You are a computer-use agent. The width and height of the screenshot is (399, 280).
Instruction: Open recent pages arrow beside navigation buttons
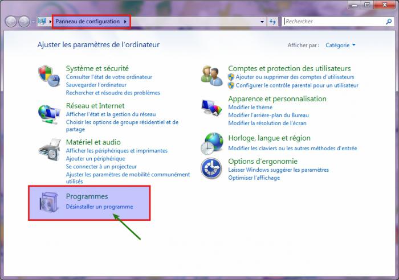[x=33, y=22]
